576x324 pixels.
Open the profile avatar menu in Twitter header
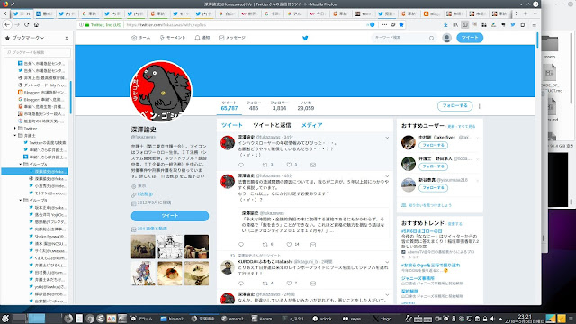click(x=446, y=38)
